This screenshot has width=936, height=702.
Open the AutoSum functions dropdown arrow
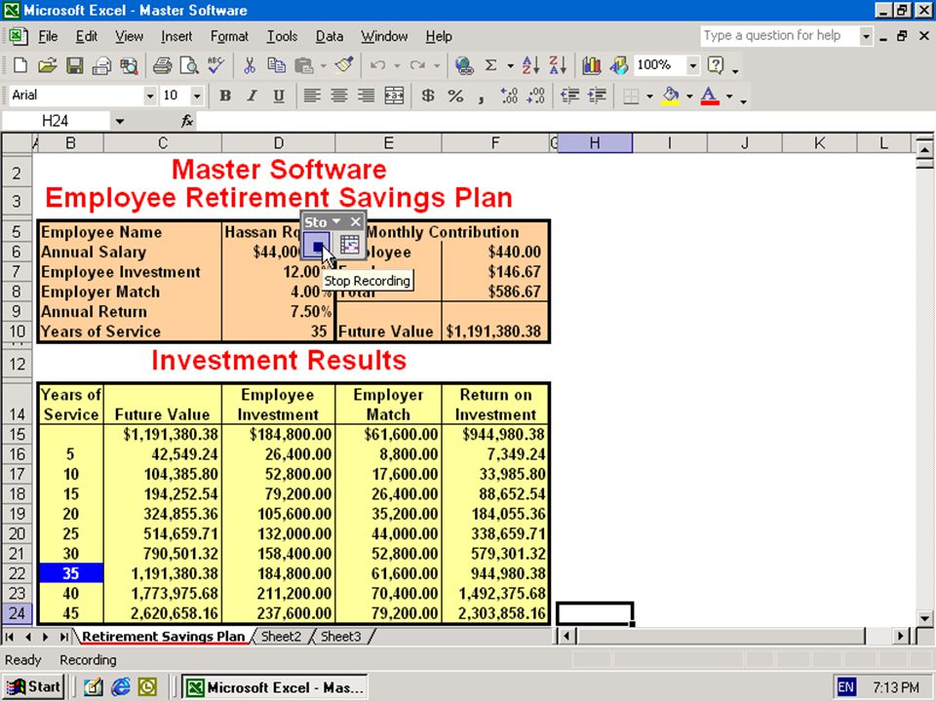[510, 65]
